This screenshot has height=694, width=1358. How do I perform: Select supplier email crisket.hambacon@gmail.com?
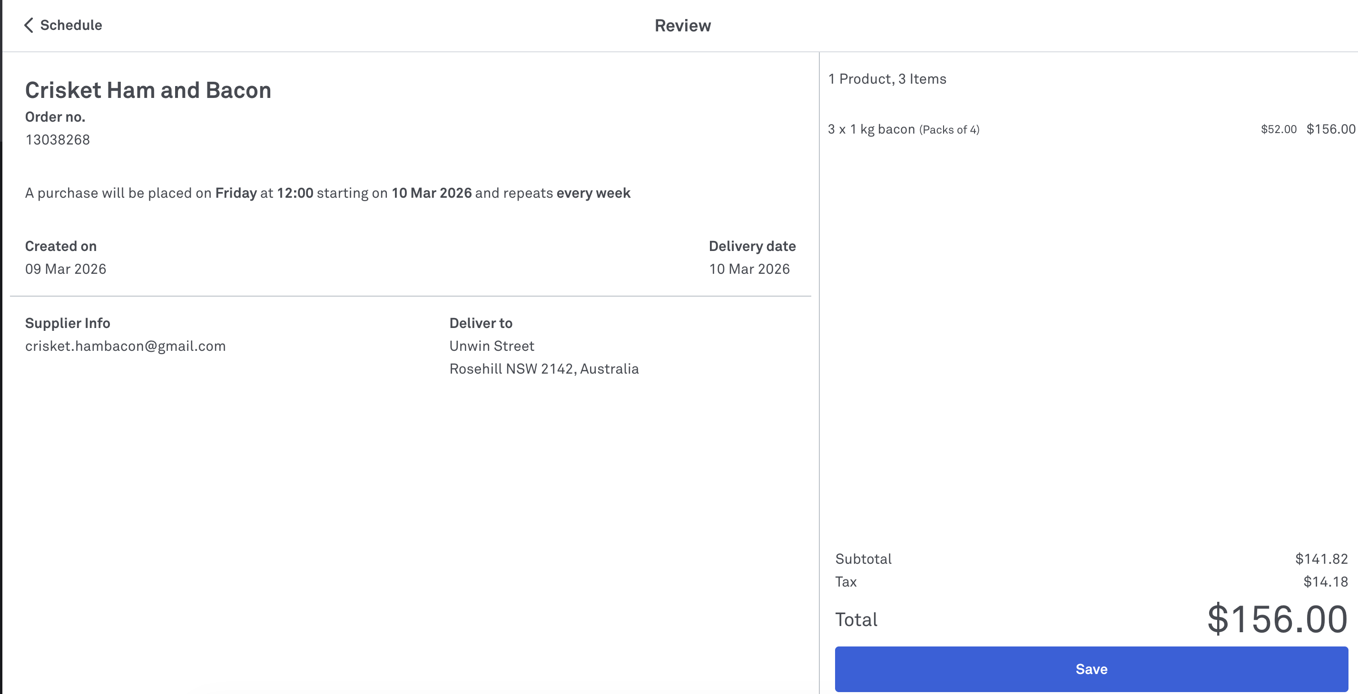[x=126, y=346]
